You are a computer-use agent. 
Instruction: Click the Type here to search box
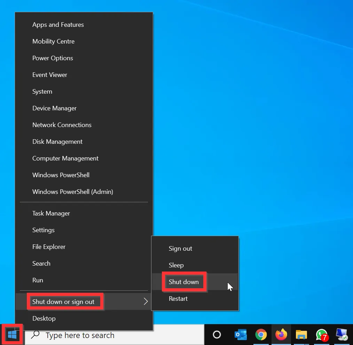tap(115, 335)
